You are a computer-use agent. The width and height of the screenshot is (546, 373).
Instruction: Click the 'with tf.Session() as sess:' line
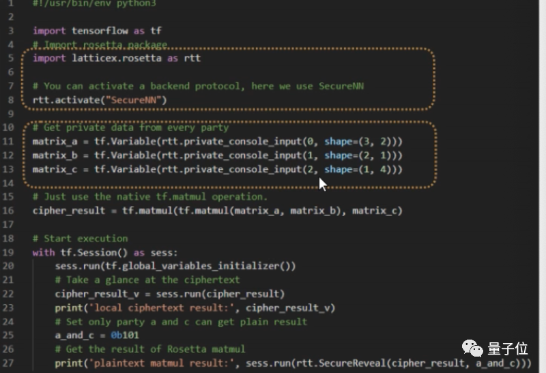coord(105,252)
